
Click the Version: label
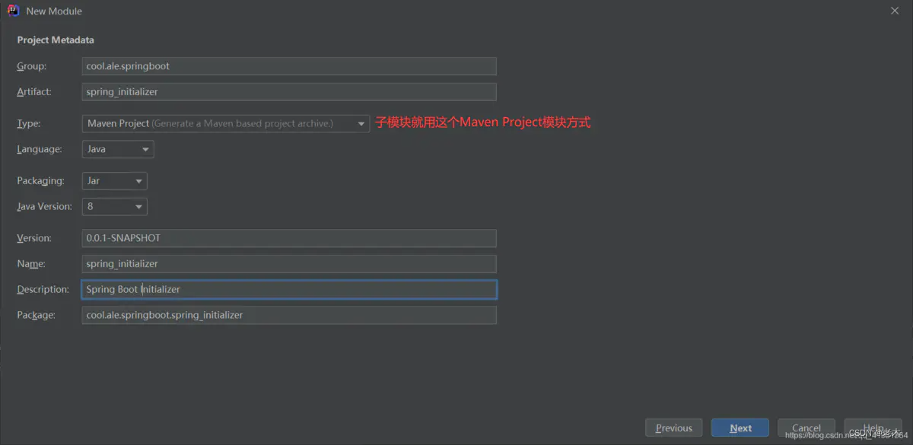pos(34,238)
